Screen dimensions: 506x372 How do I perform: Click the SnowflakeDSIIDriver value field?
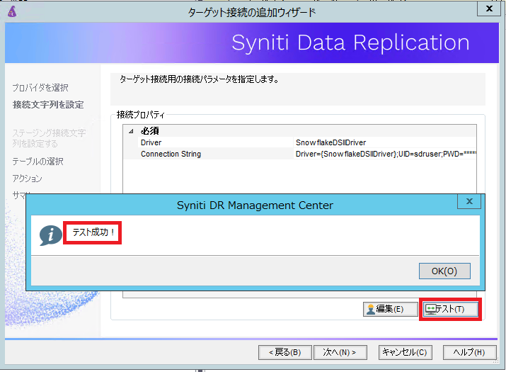pyautogui.click(x=385, y=142)
